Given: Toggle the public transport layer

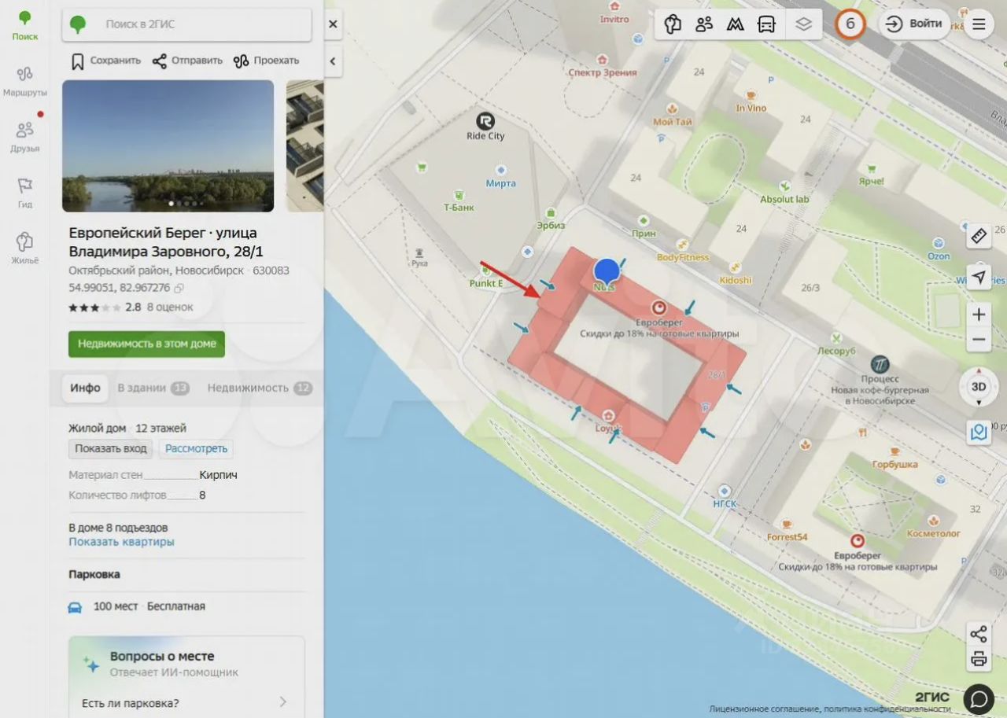Looking at the screenshot, I should pyautogui.click(x=766, y=24).
